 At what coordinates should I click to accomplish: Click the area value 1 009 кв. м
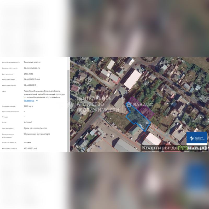[28, 106]
